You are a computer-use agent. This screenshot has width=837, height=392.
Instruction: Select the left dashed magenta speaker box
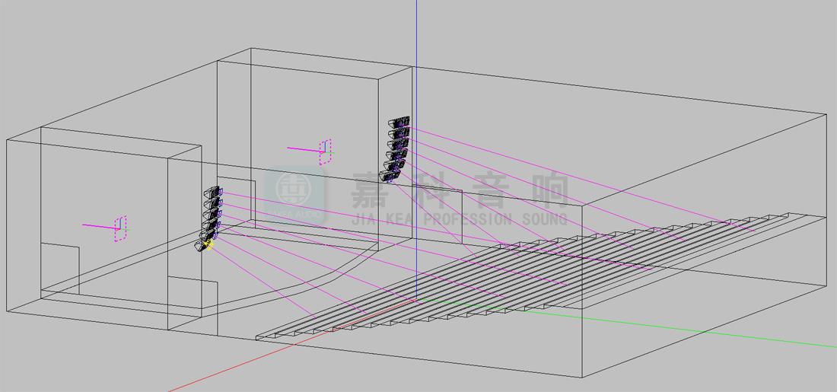coord(119,228)
